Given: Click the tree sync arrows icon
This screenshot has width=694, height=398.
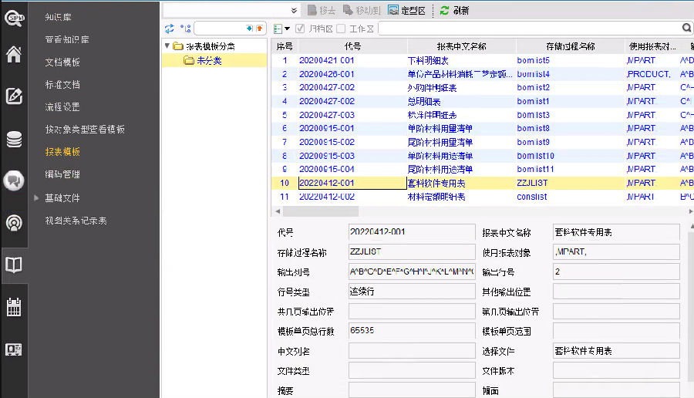Looking at the screenshot, I should click(170, 29).
